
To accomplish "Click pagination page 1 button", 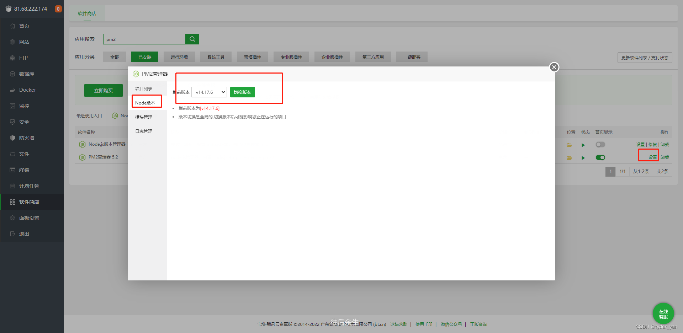I will pos(610,172).
